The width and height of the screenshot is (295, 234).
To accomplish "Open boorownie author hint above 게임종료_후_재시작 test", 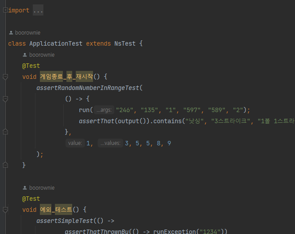I will [42, 55].
